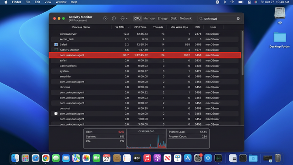293x165 pixels.
Task: Open Messages from the Dock
Action: click(56, 158)
